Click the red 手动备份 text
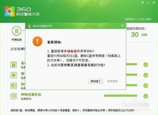The image size is (158, 115). (x=70, y=51)
